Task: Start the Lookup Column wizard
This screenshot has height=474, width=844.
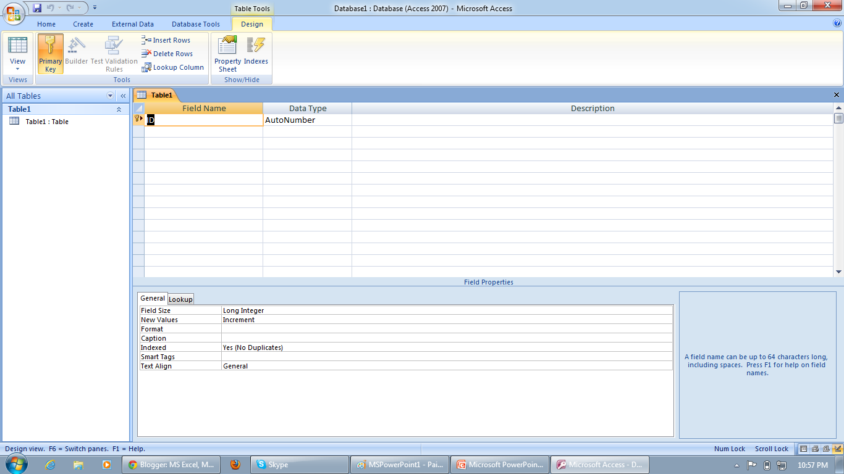Action: click(172, 67)
